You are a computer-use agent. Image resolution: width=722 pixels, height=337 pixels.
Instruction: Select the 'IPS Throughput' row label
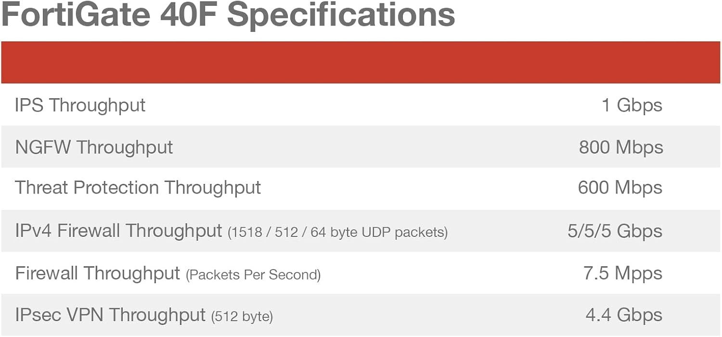point(80,105)
